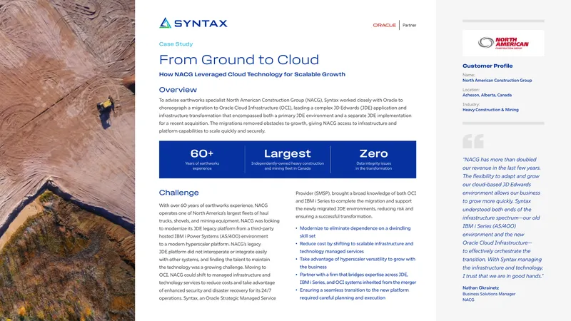The image size is (571, 321).
Task: Click the North American Construction Group logo
Action: (503, 43)
